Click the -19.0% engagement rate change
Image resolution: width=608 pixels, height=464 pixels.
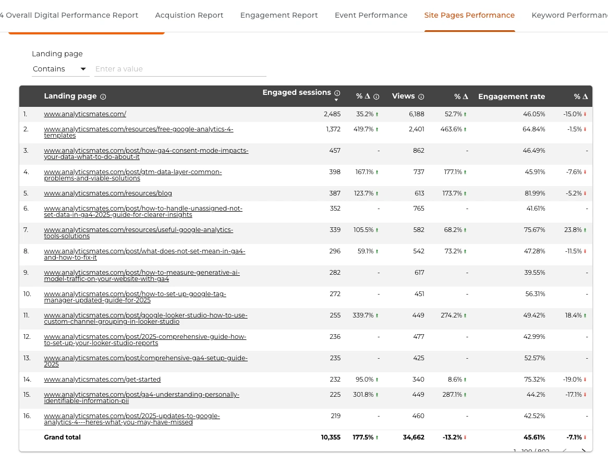573,379
